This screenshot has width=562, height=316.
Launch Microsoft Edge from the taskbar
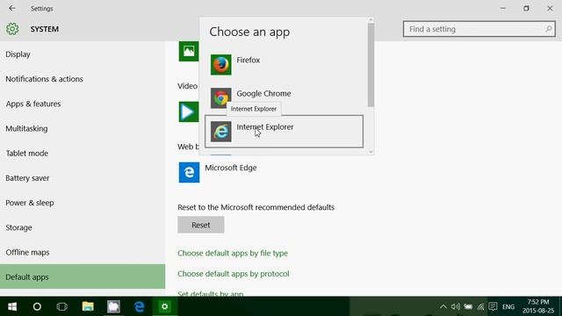[139, 306]
